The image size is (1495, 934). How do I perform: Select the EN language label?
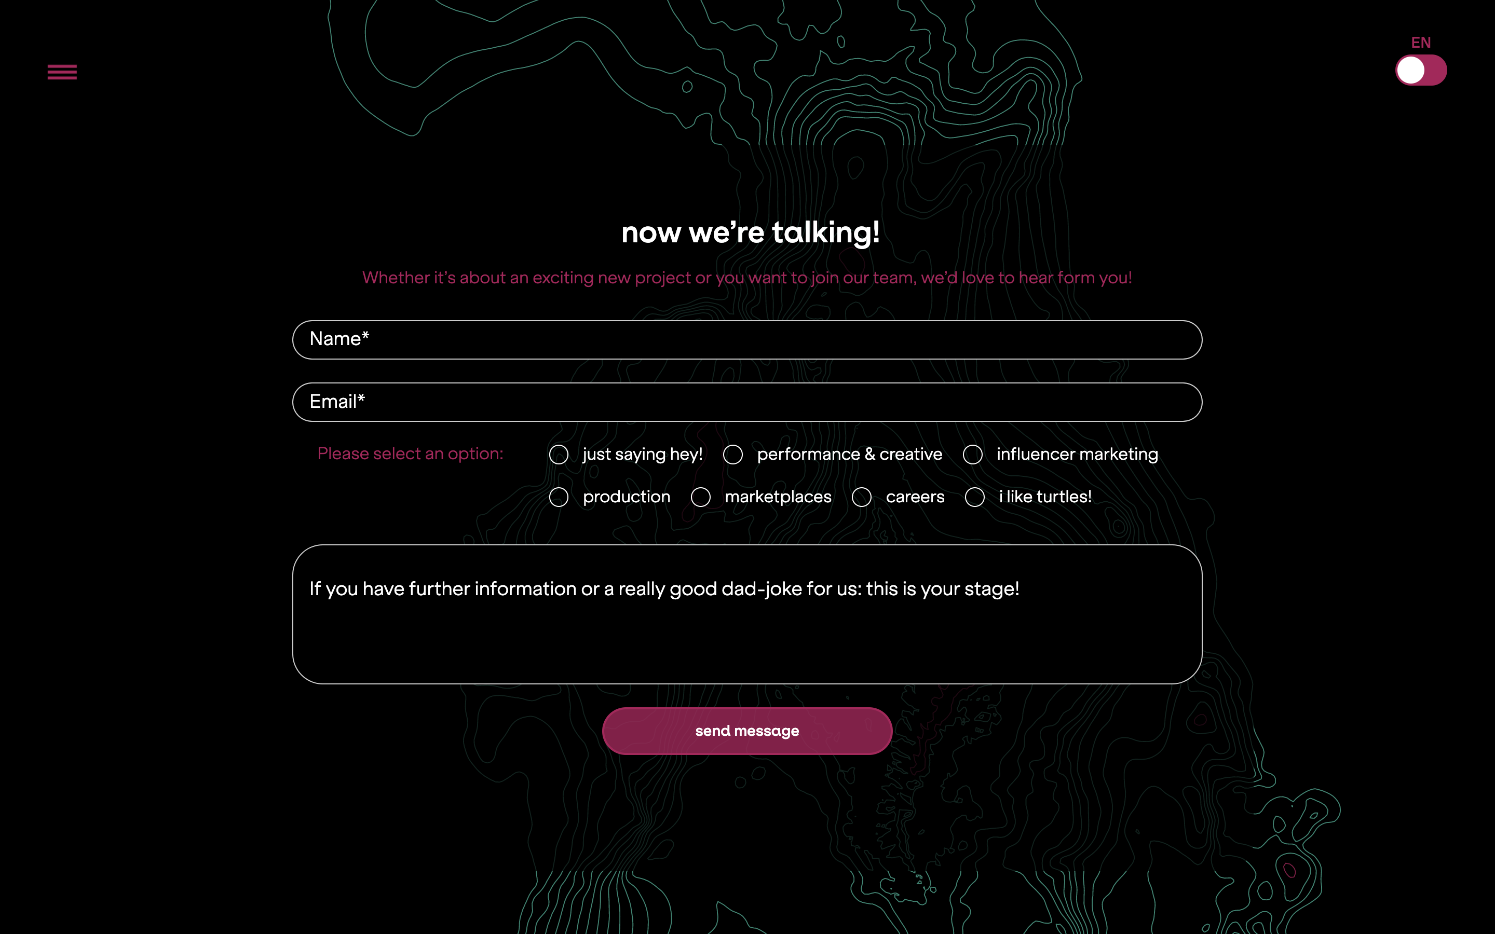click(x=1421, y=43)
